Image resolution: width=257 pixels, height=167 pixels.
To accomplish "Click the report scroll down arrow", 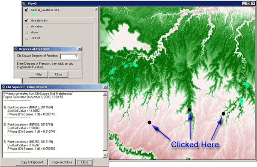I will point(105,155).
